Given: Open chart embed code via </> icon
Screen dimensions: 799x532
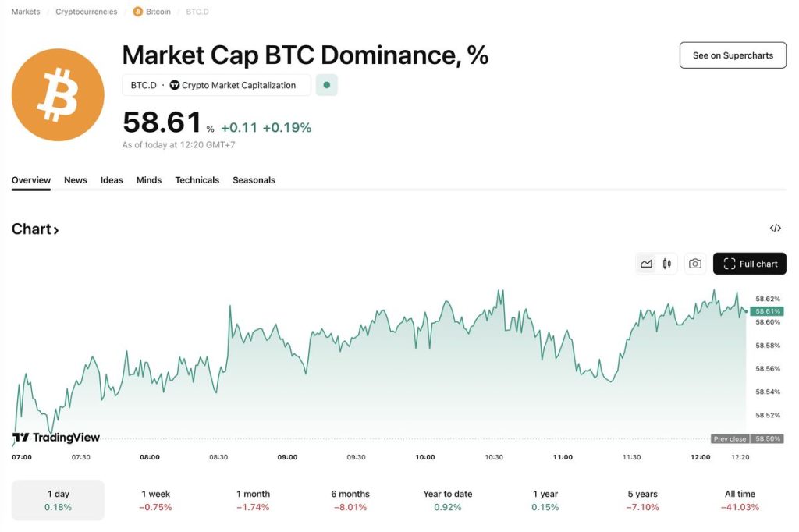Looking at the screenshot, I should click(x=775, y=228).
